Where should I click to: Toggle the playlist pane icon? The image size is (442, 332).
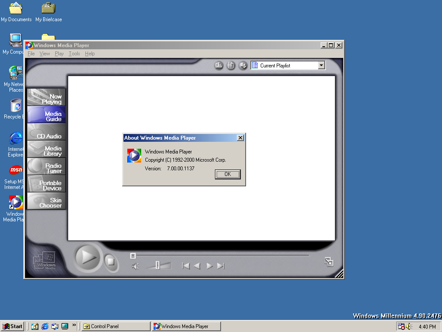231,66
